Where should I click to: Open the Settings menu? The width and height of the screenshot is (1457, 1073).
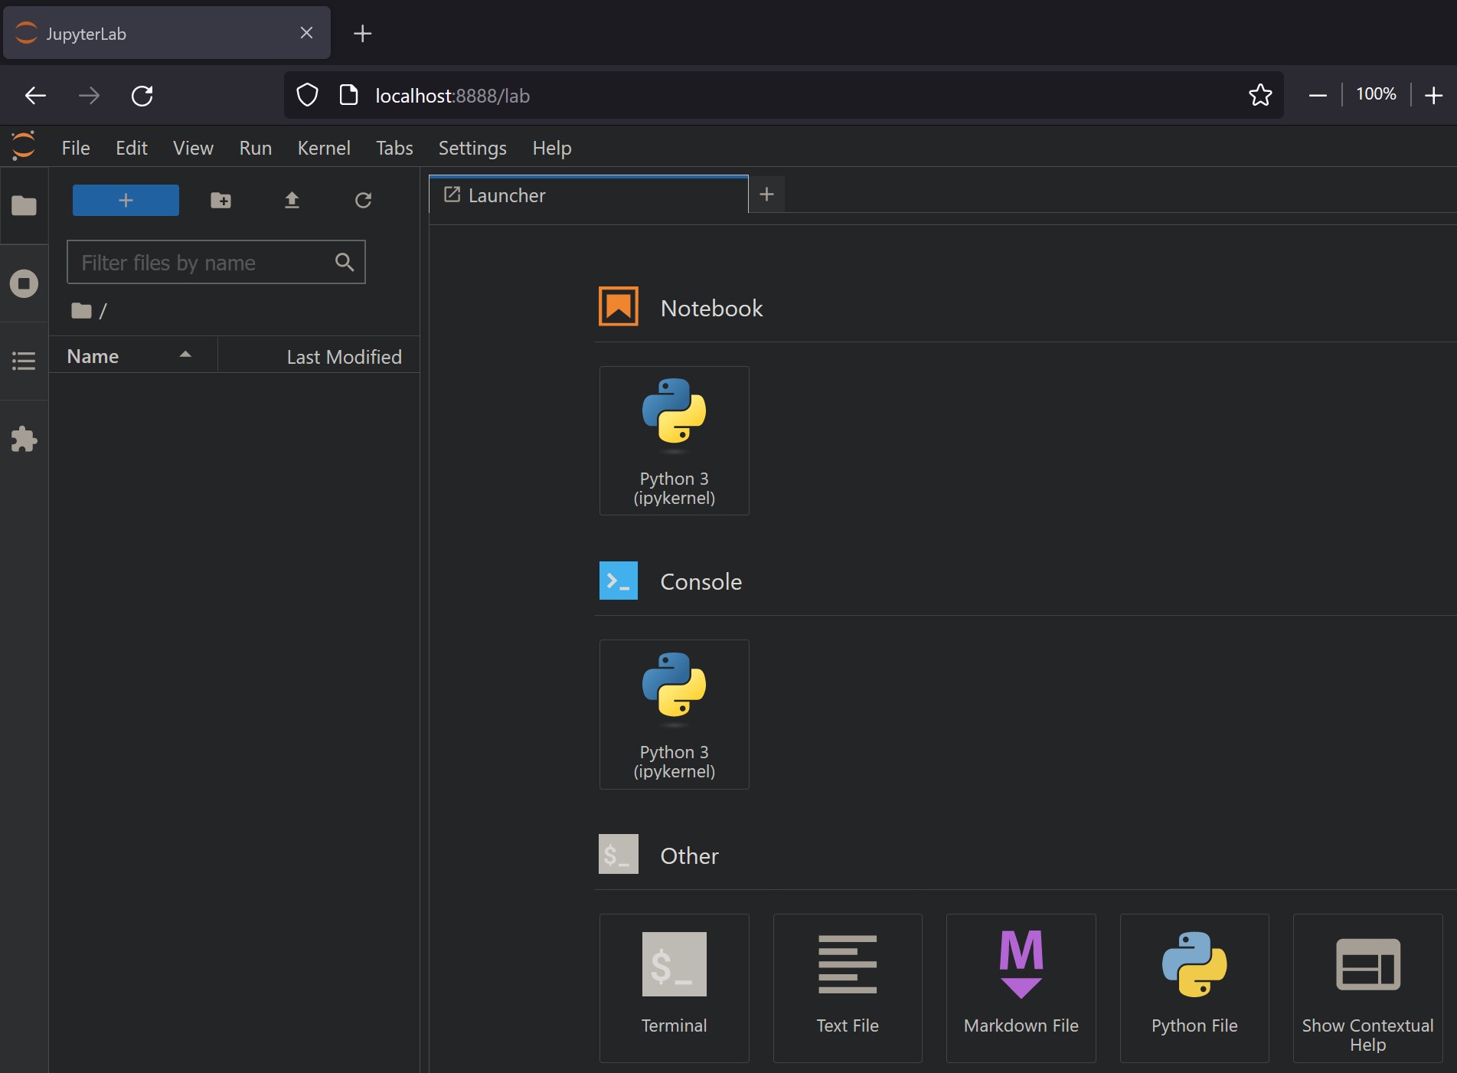tap(472, 148)
